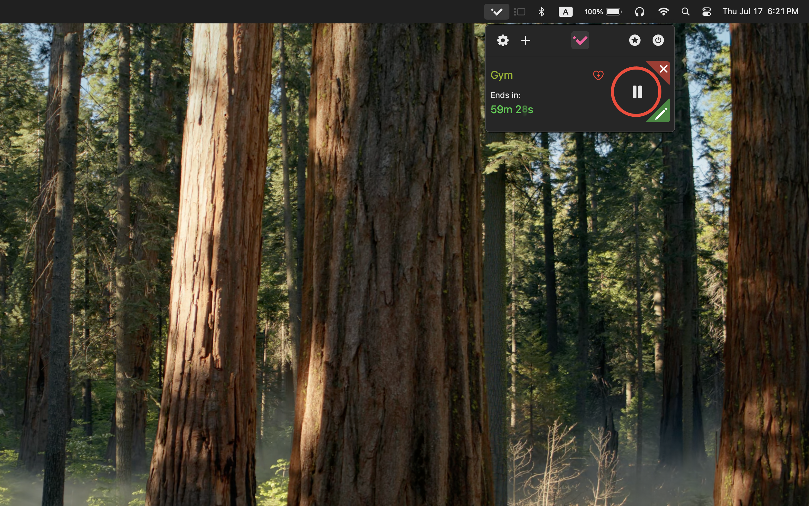Open the headphones audio menu
This screenshot has height=506, width=809.
639,12
